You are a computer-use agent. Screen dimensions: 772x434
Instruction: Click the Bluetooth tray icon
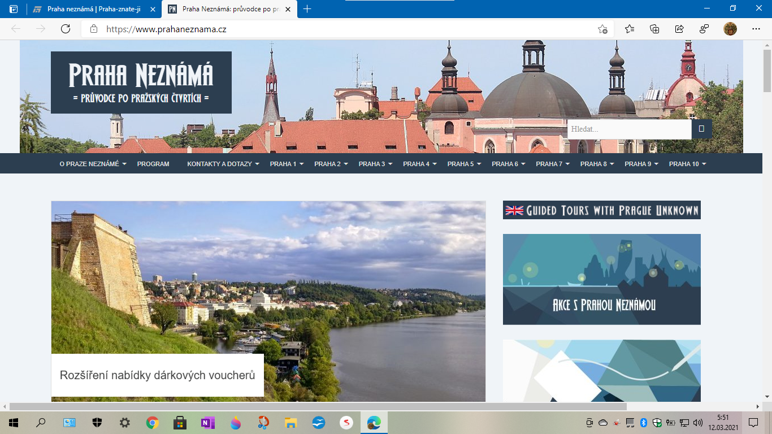pos(643,423)
